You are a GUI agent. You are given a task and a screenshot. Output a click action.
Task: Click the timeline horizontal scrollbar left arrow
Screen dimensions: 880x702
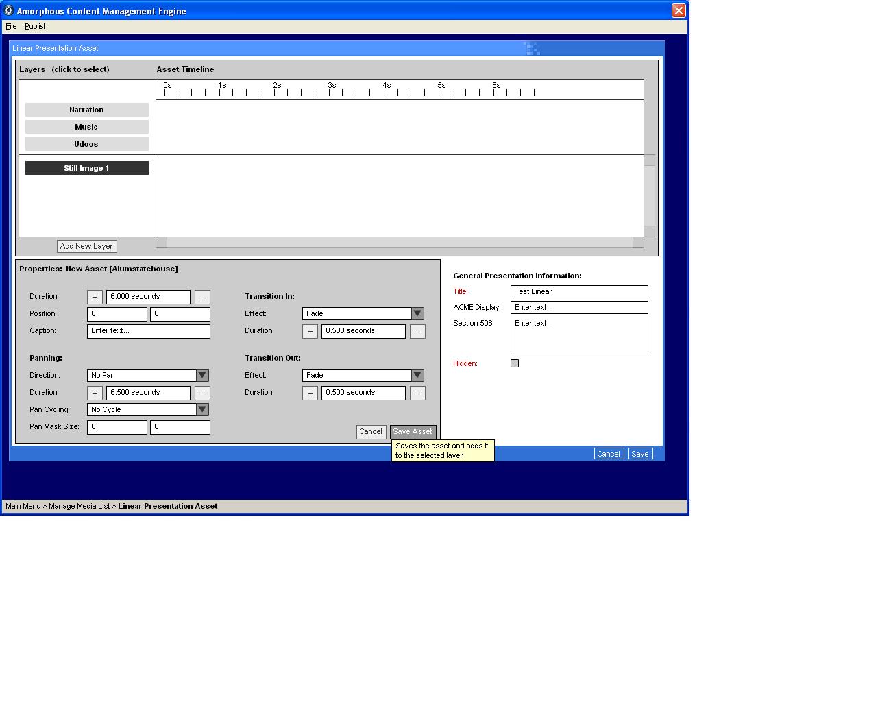click(x=161, y=242)
